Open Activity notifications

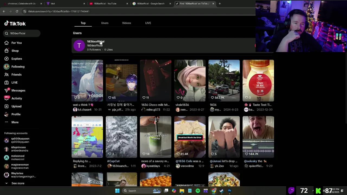17,98
